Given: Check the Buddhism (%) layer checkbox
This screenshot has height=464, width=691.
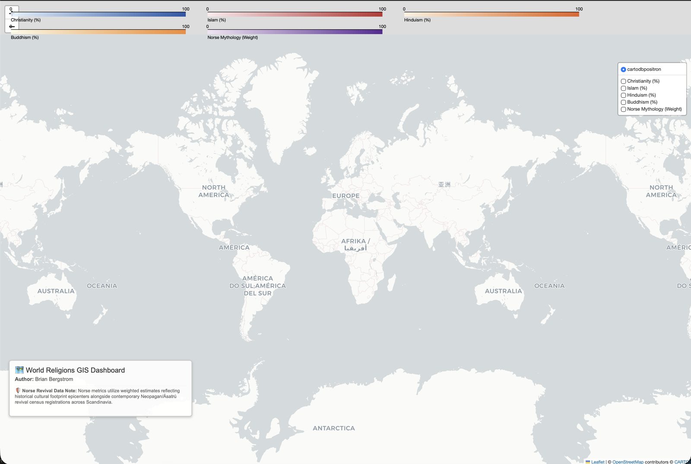Looking at the screenshot, I should 623,102.
